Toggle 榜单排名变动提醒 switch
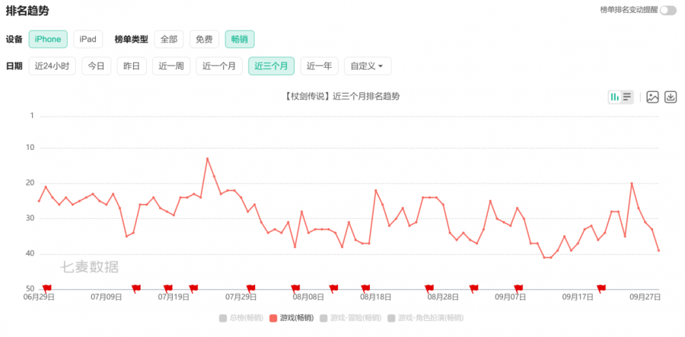This screenshot has height=337, width=685. coord(667,10)
